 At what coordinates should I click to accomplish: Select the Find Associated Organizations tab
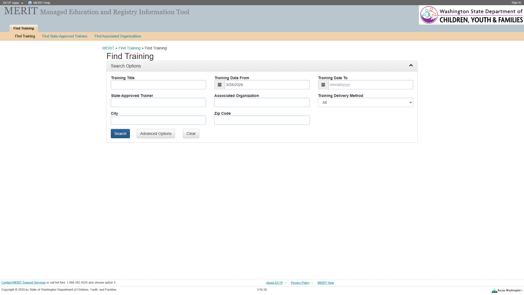tap(118, 36)
